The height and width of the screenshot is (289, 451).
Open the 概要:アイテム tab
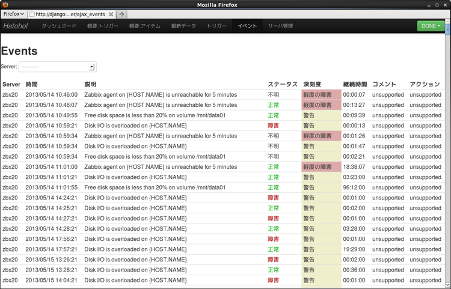pyautogui.click(x=146, y=26)
